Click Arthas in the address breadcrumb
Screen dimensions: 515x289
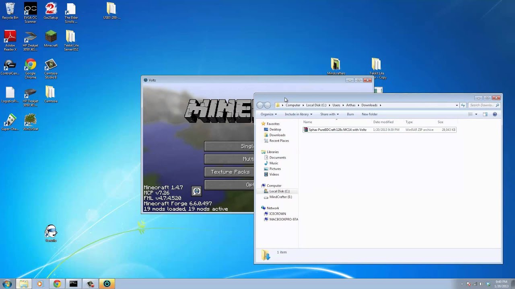pyautogui.click(x=351, y=105)
